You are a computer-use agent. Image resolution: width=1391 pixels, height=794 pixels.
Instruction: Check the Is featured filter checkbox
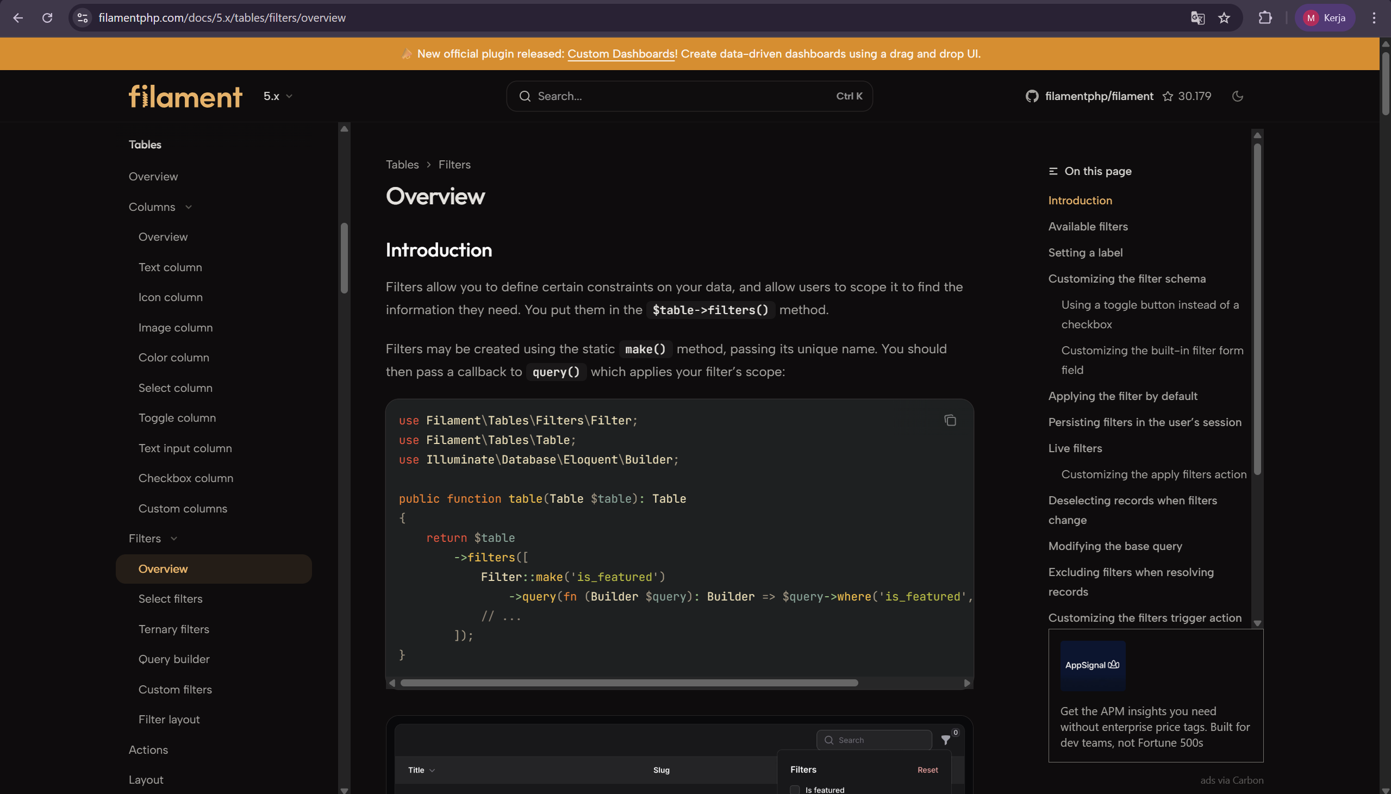point(794,789)
